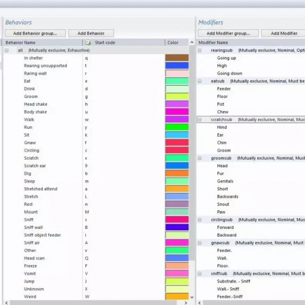Click the start code field for Walk
305x305 pixels.
[x=122, y=119]
